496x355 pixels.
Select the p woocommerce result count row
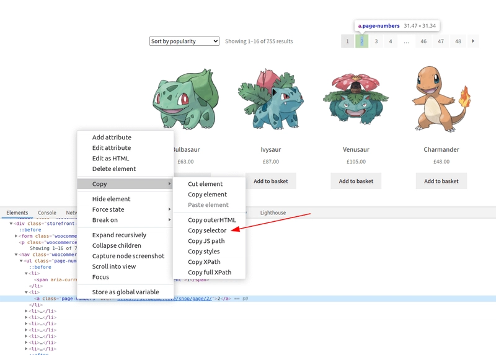(x=48, y=242)
